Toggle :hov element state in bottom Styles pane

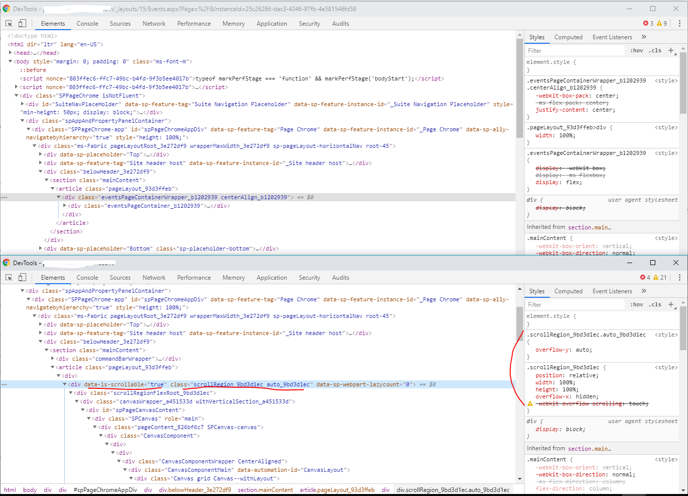pyautogui.click(x=637, y=304)
